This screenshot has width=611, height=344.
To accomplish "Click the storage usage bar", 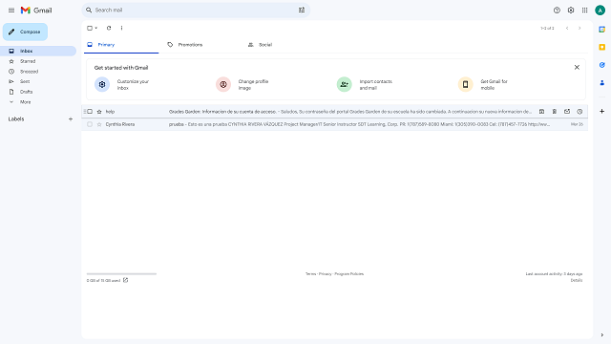I will pos(121,274).
